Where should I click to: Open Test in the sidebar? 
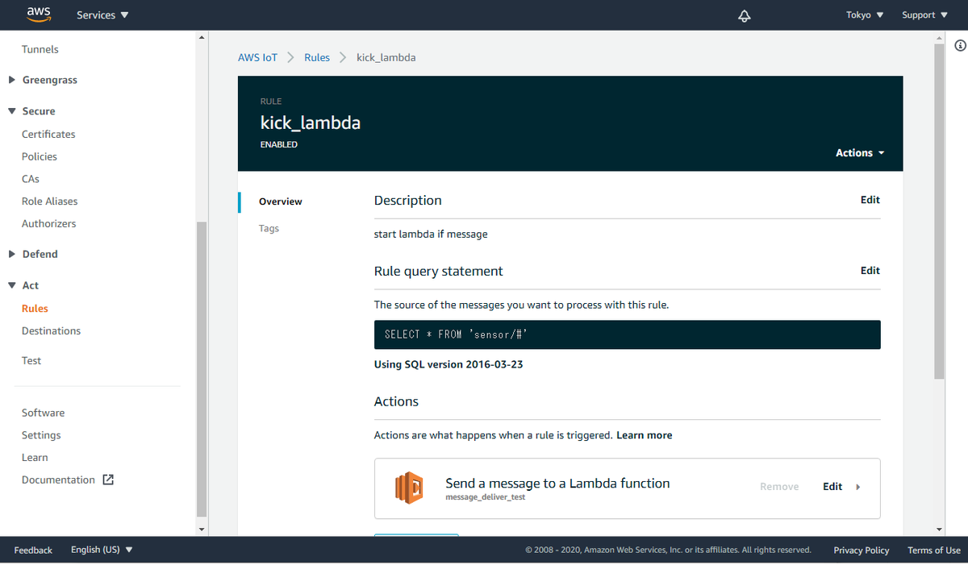click(x=31, y=361)
